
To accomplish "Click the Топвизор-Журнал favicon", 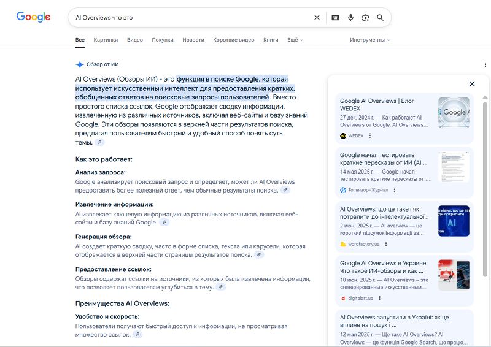I will [x=343, y=190].
